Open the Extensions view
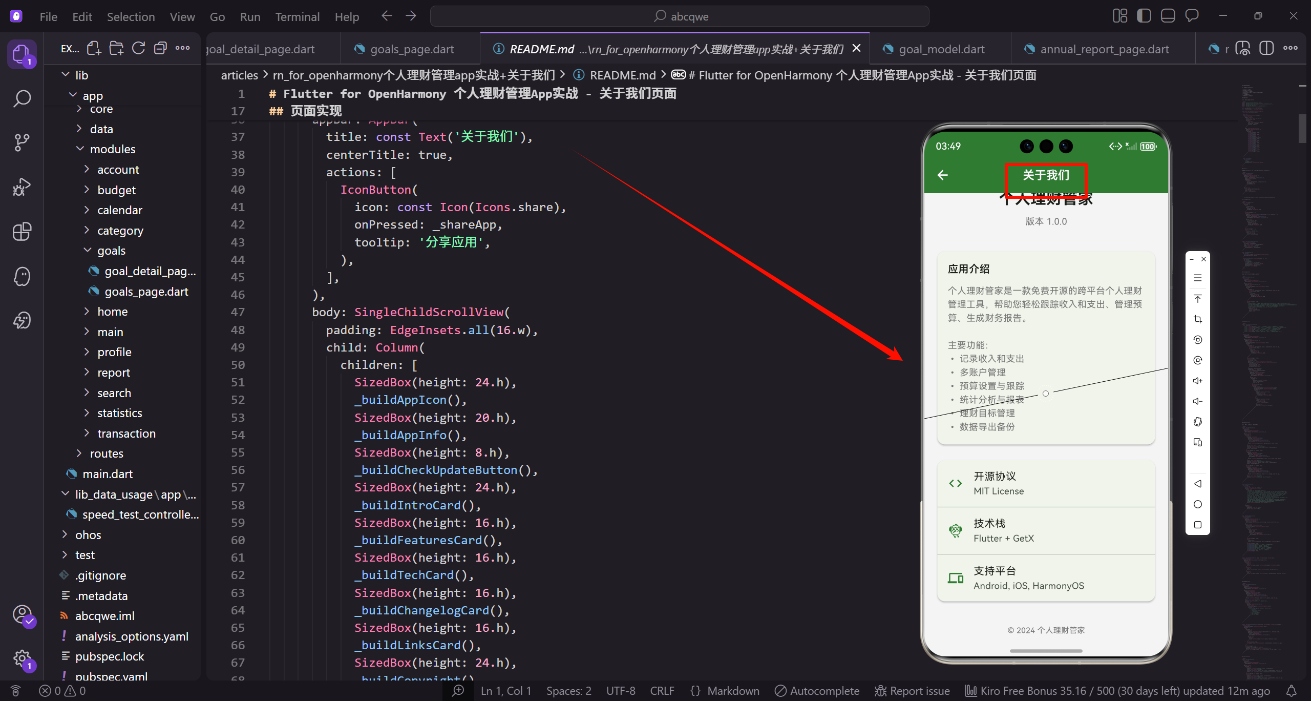The width and height of the screenshot is (1311, 701). [x=22, y=232]
